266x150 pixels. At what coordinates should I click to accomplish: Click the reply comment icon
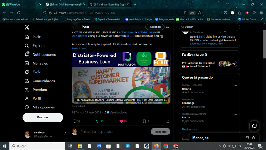74,121
